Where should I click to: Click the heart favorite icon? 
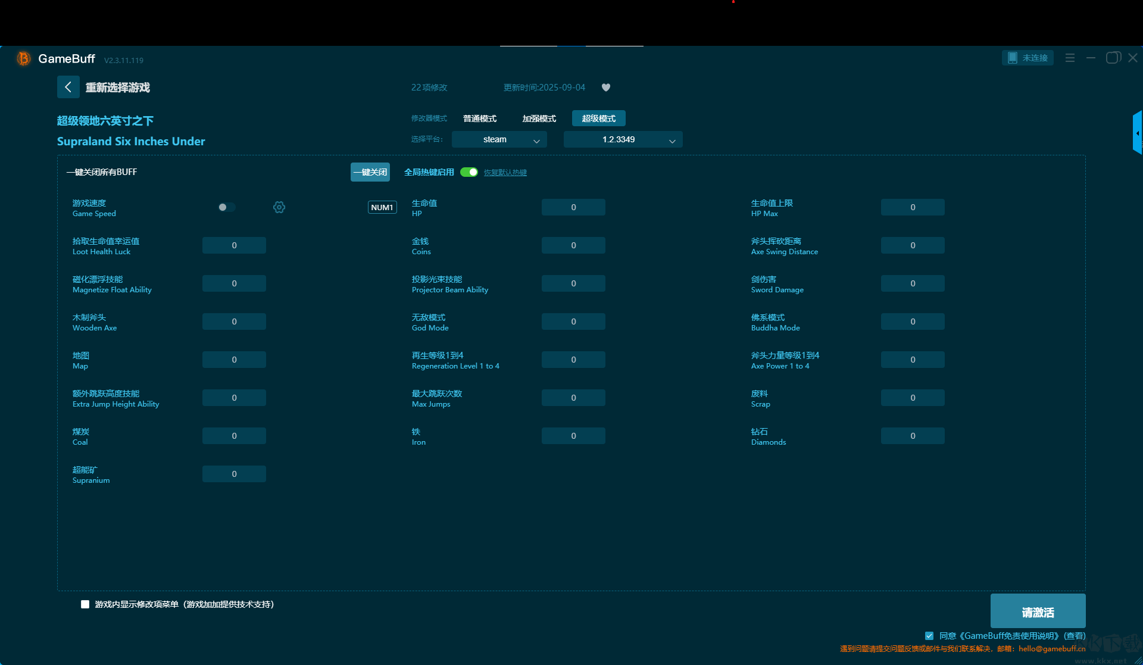606,88
